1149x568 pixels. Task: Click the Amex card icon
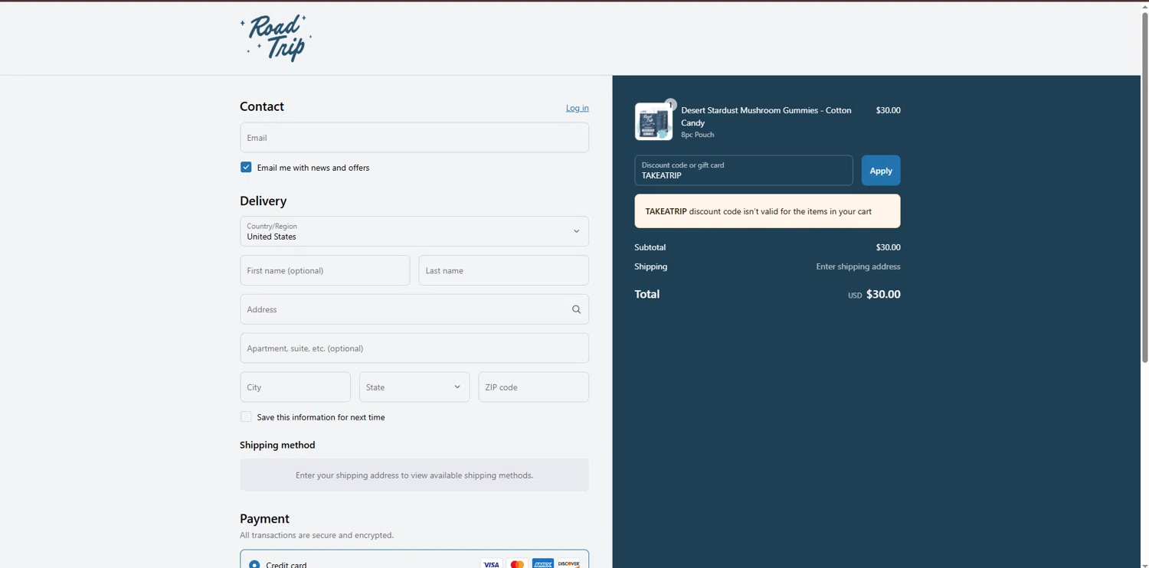[x=543, y=564]
